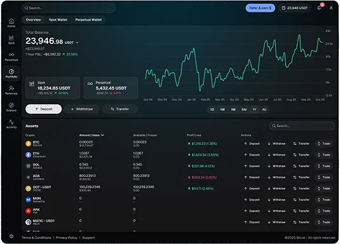Open the Spot 18,234.85 USDT card
Viewport: 340px width, 244px height.
tap(52, 88)
